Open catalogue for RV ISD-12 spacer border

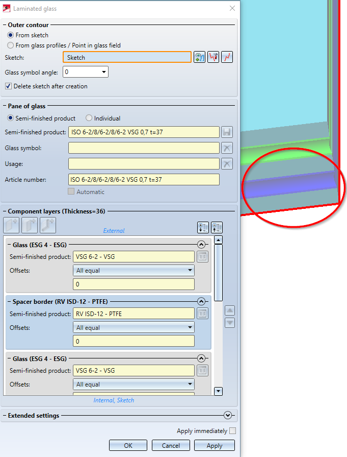click(202, 314)
